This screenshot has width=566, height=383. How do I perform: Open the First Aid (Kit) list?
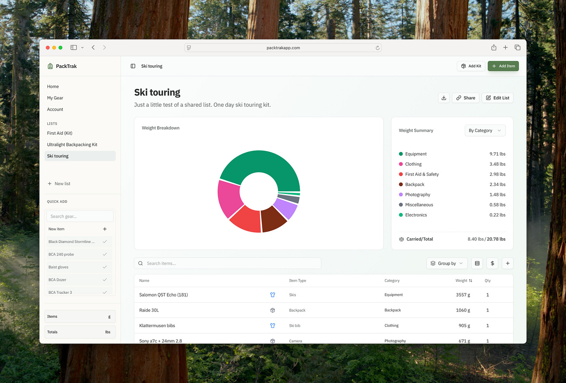pos(59,133)
